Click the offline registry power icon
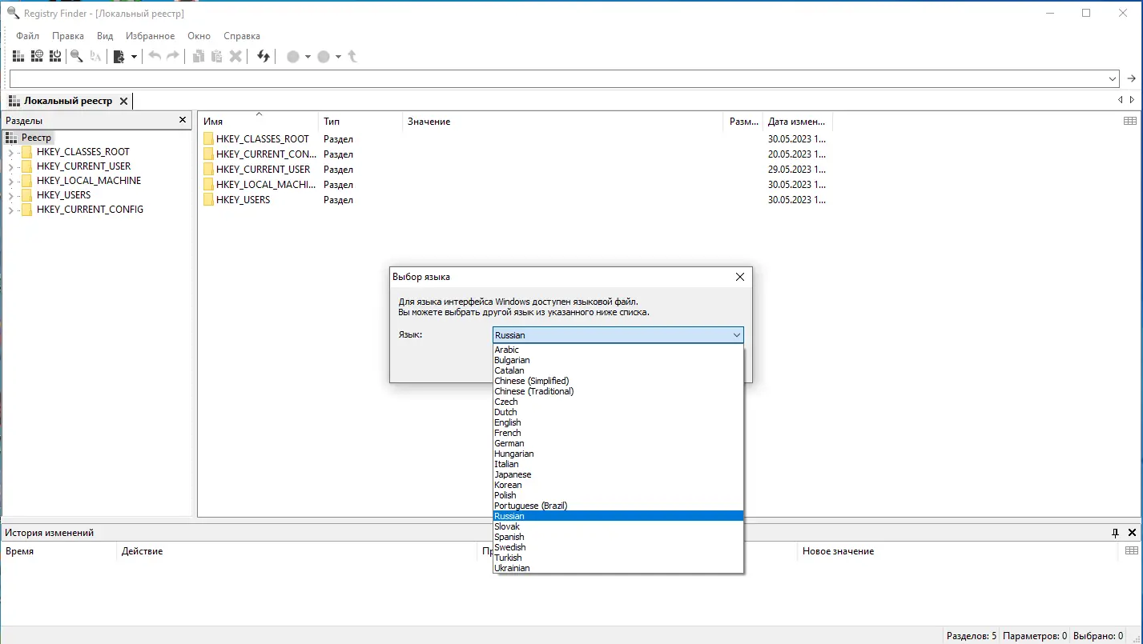 (x=55, y=56)
